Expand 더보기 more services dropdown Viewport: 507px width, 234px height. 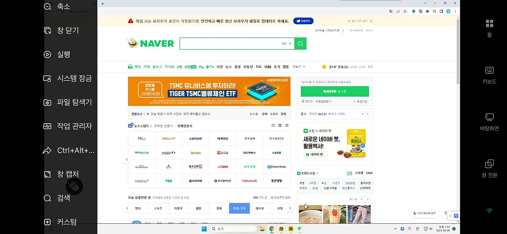pos(299,67)
